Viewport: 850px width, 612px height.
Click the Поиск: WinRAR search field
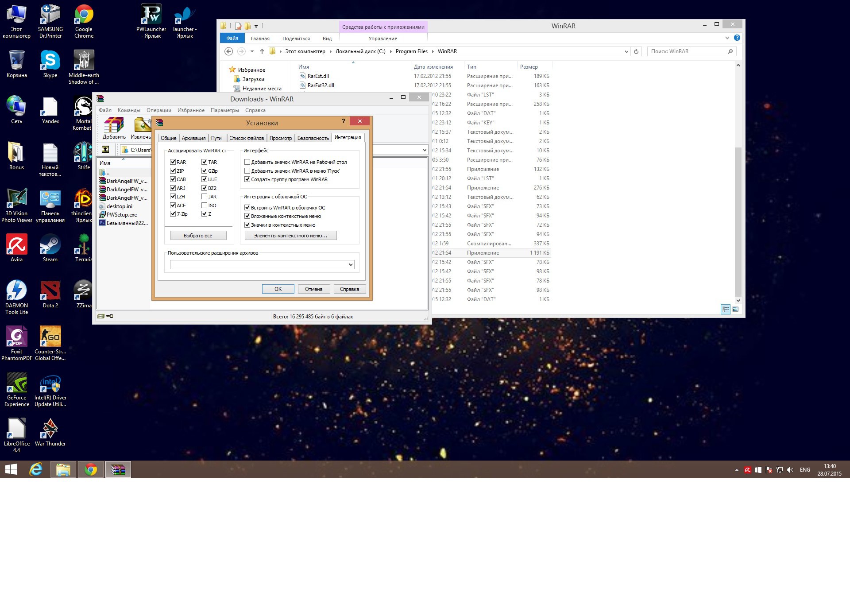pyautogui.click(x=692, y=51)
